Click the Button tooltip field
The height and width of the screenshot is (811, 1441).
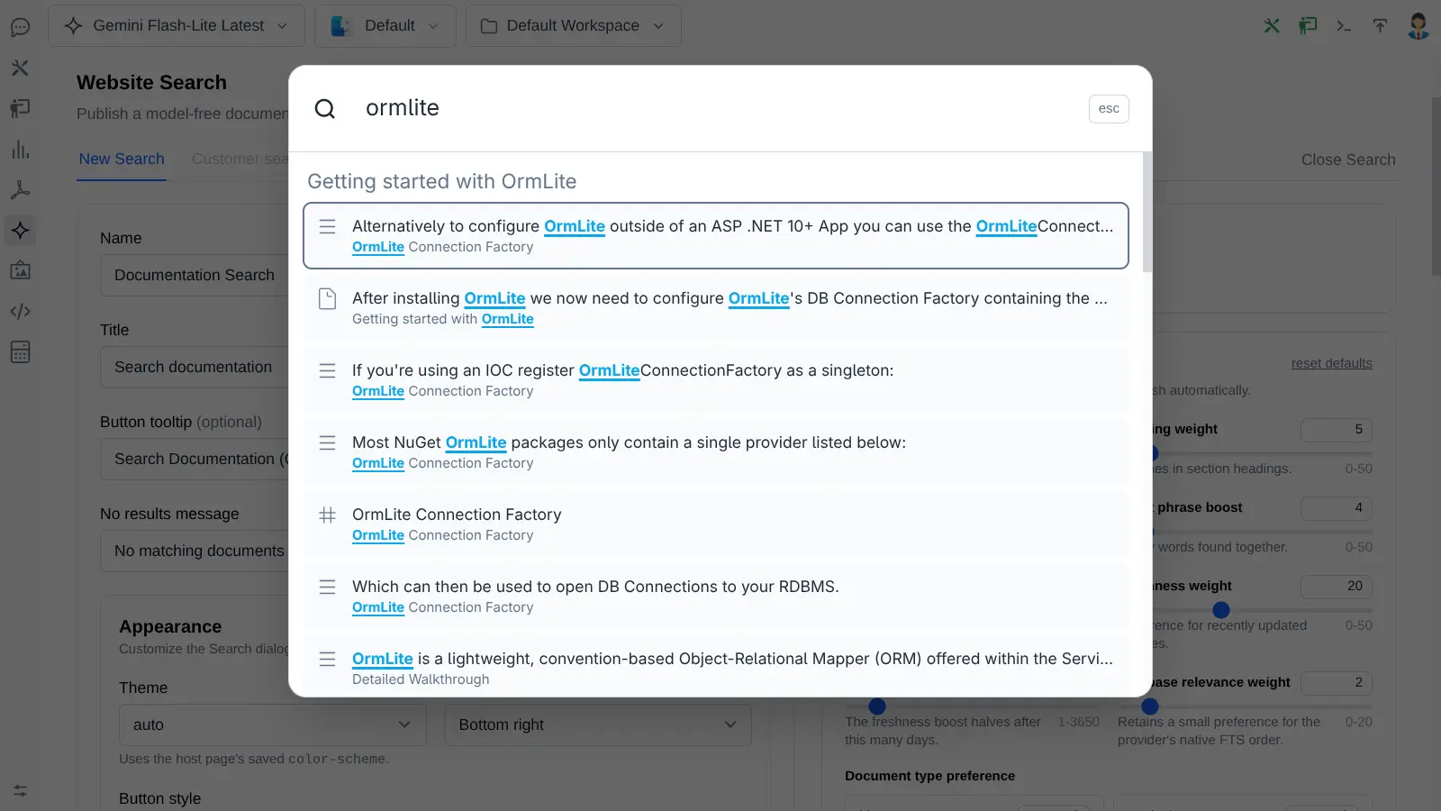click(x=194, y=459)
